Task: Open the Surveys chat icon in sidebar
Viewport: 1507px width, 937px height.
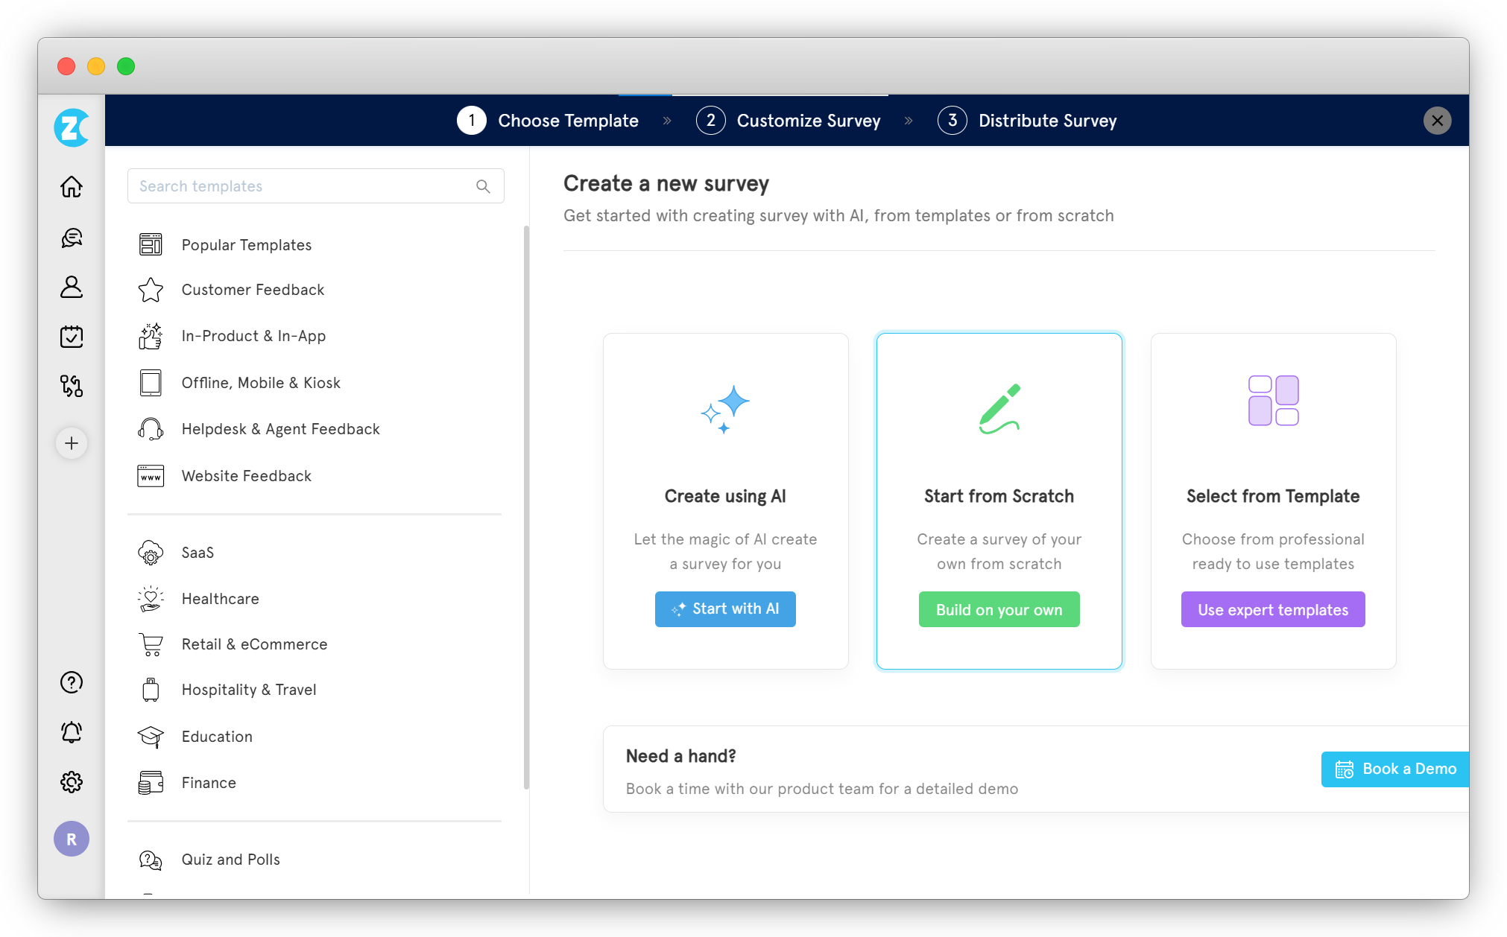Action: tap(72, 238)
